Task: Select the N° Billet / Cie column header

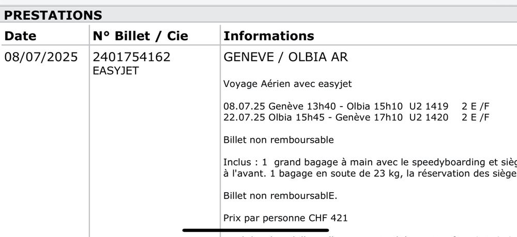Action: click(141, 36)
